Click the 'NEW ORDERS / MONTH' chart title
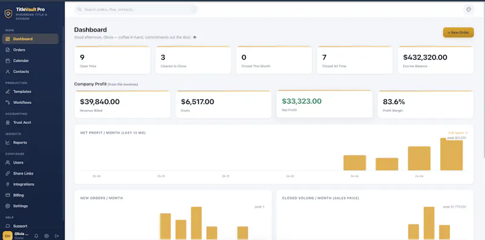The width and height of the screenshot is (485, 240). pyautogui.click(x=101, y=198)
